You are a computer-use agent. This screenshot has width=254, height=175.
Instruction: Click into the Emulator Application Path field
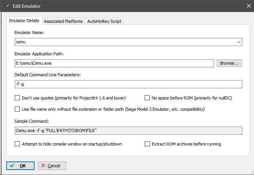114,63
